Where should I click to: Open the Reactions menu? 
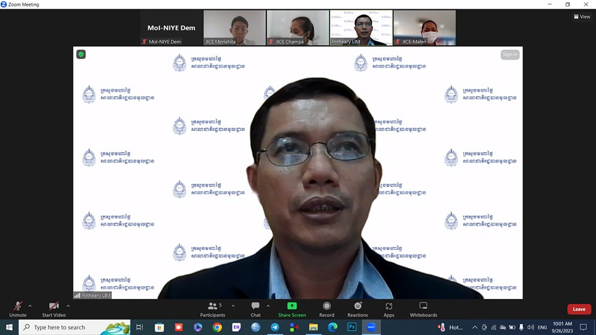pyautogui.click(x=358, y=309)
